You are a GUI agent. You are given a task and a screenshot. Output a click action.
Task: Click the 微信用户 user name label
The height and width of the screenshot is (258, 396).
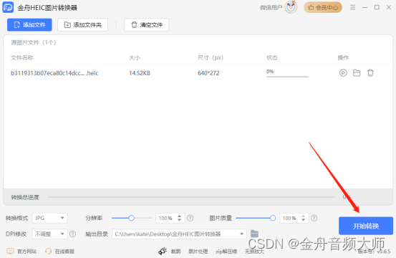pyautogui.click(x=271, y=8)
